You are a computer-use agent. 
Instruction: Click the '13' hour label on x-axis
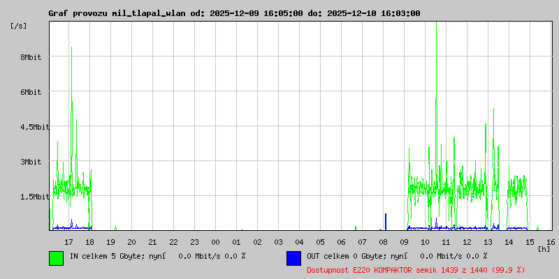coord(488,242)
